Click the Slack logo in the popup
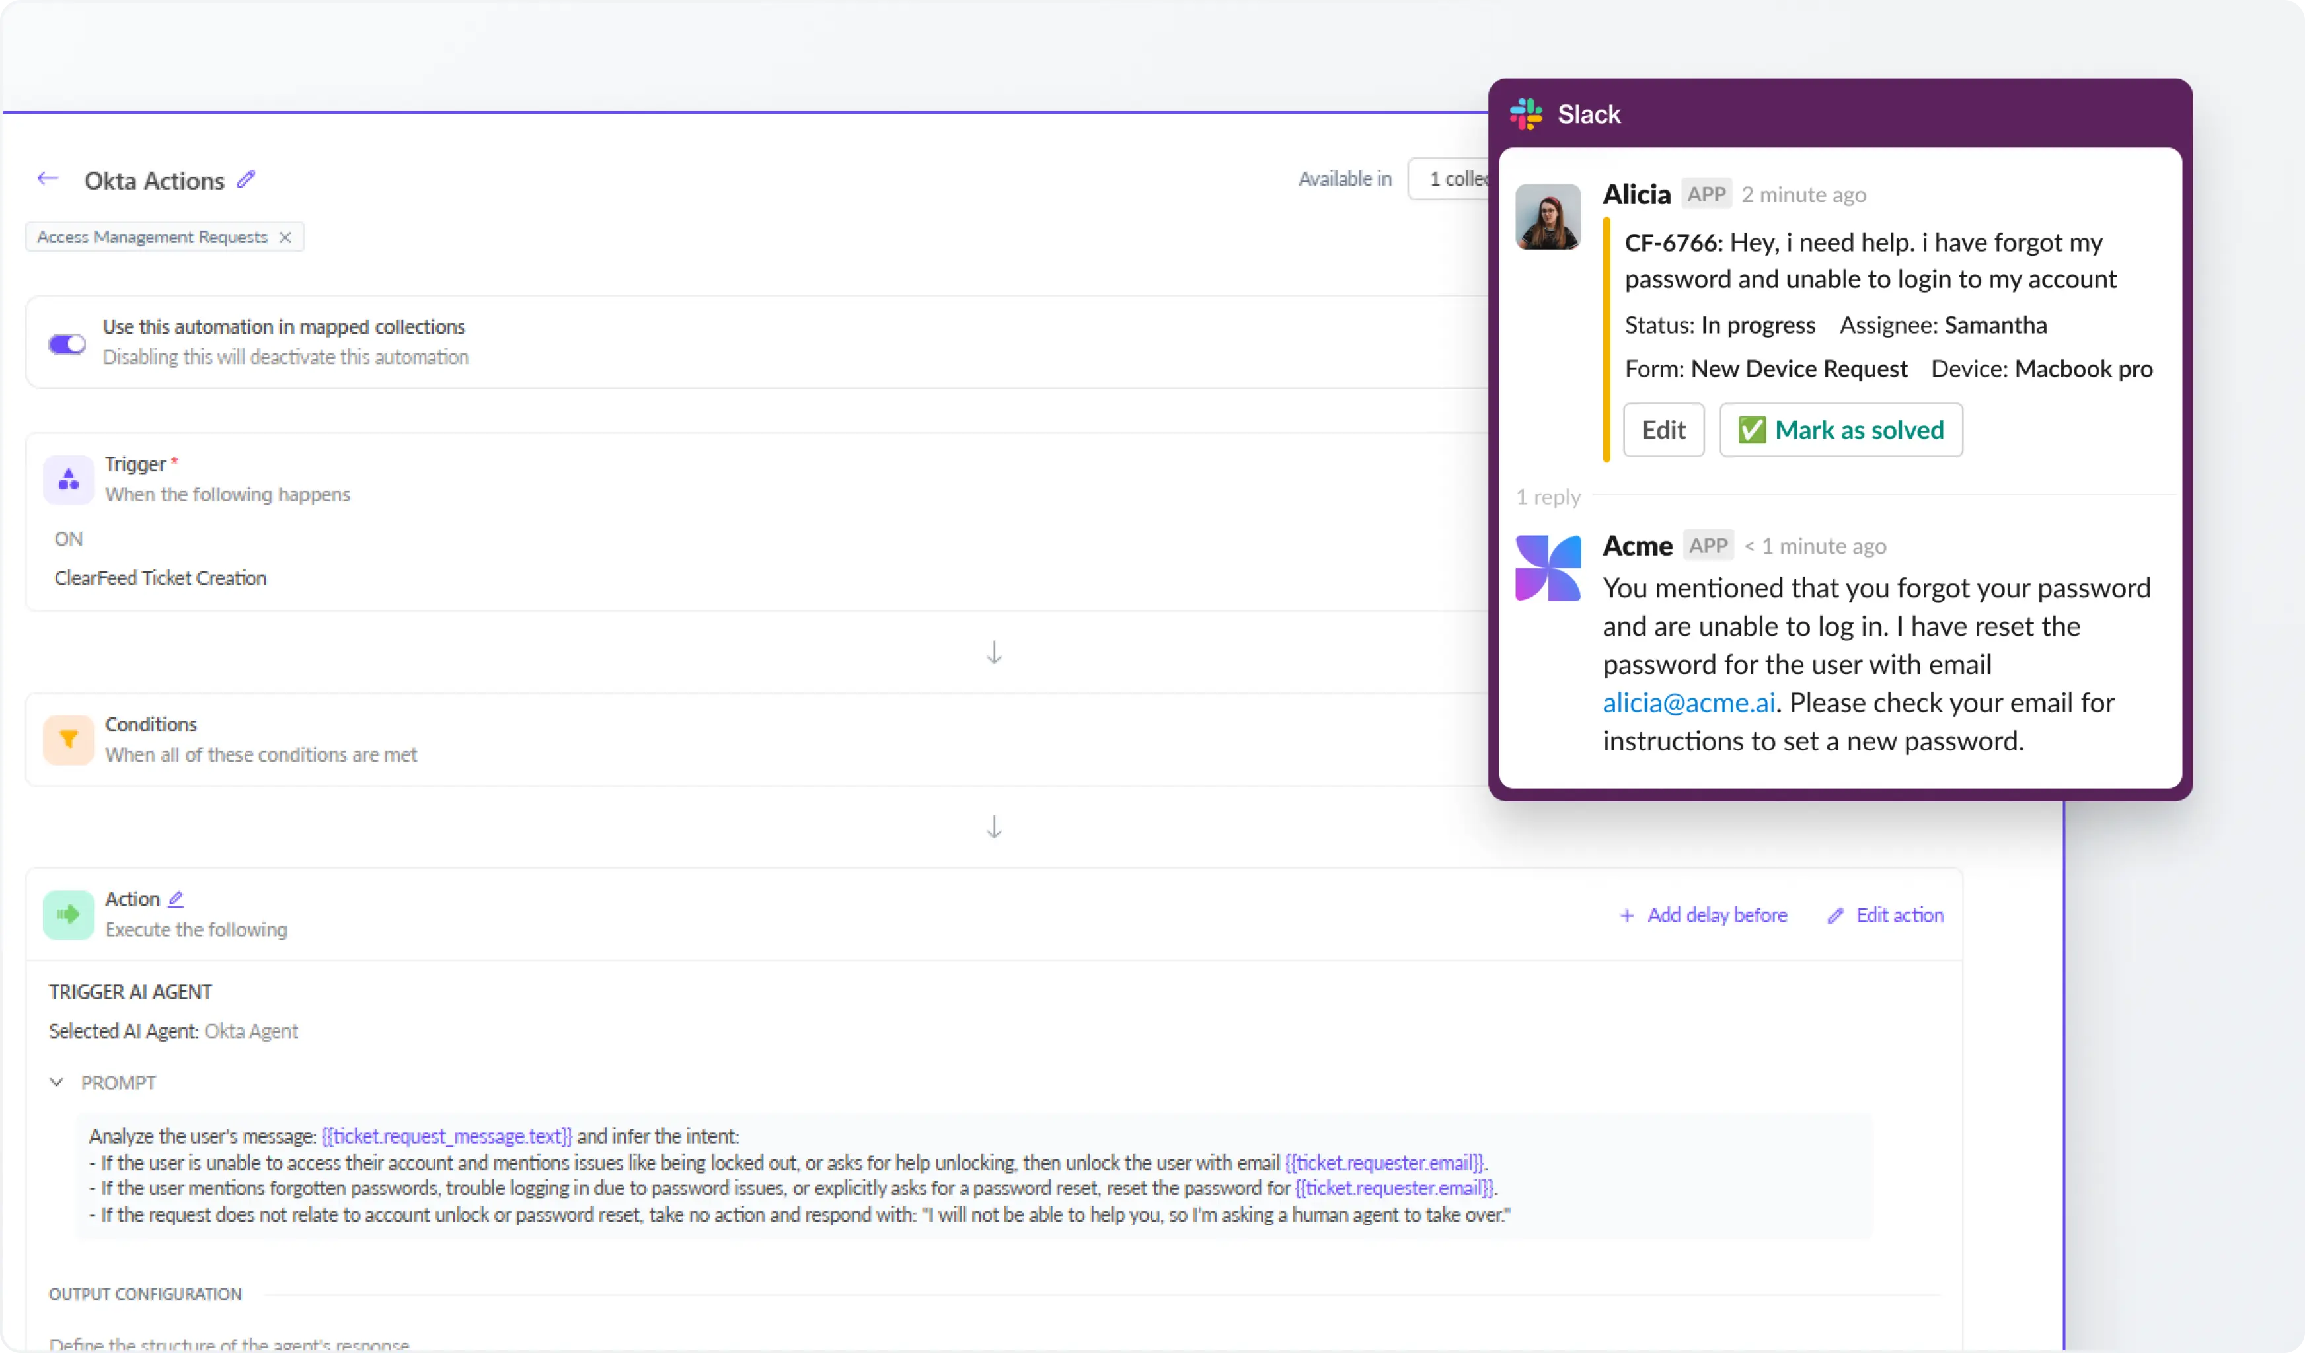 coord(1527,114)
